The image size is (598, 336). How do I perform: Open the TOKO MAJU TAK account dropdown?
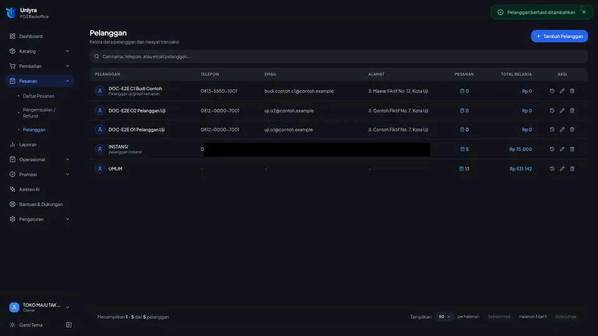[40, 307]
